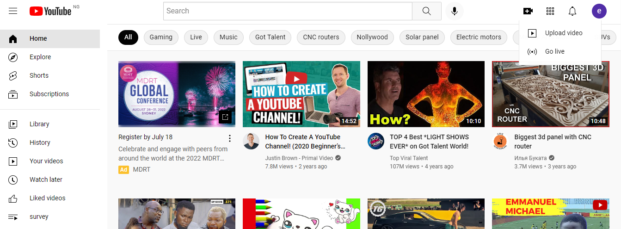Screen dimensions: 621x229
Task: Select the Solar panel filter chip
Action: [x=422, y=37]
